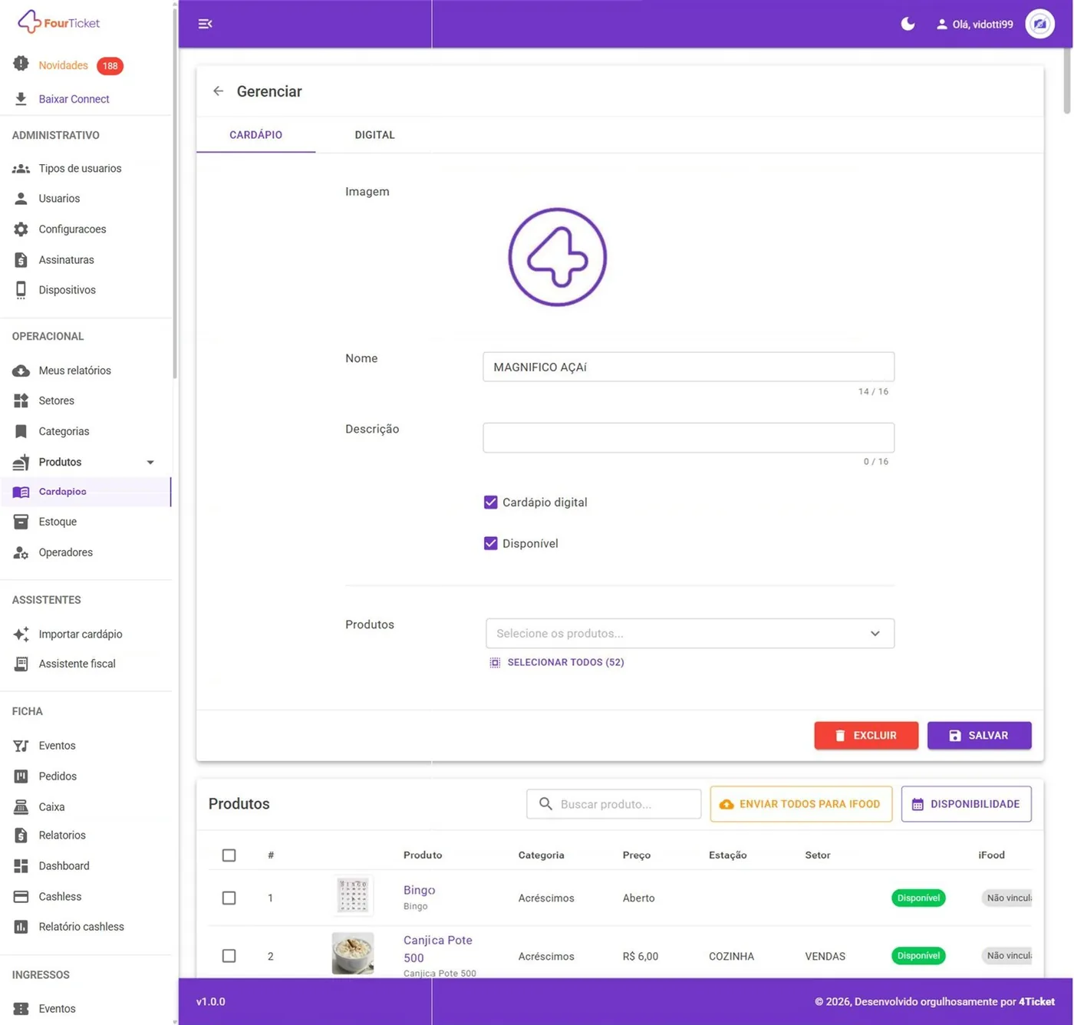
Task: Click the Operadores user-gear icon
Action: 21,552
